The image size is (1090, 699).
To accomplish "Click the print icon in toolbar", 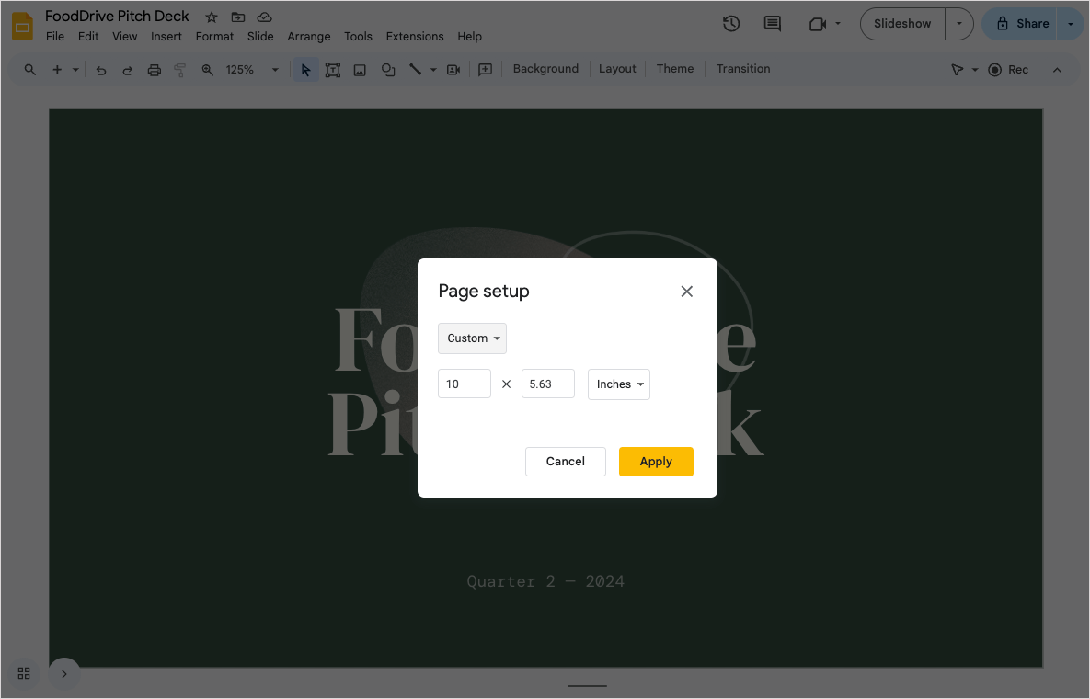I will click(155, 70).
